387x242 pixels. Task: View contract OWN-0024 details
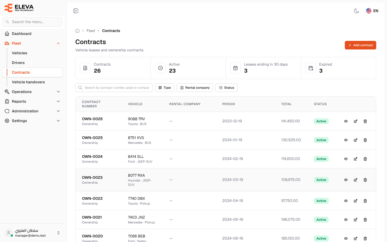(x=346, y=159)
